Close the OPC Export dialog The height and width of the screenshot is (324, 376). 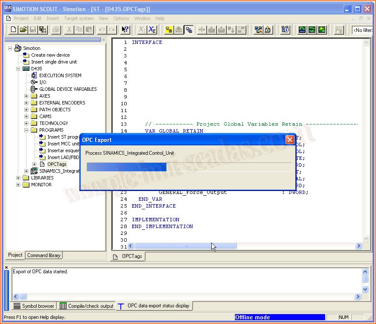(x=289, y=140)
